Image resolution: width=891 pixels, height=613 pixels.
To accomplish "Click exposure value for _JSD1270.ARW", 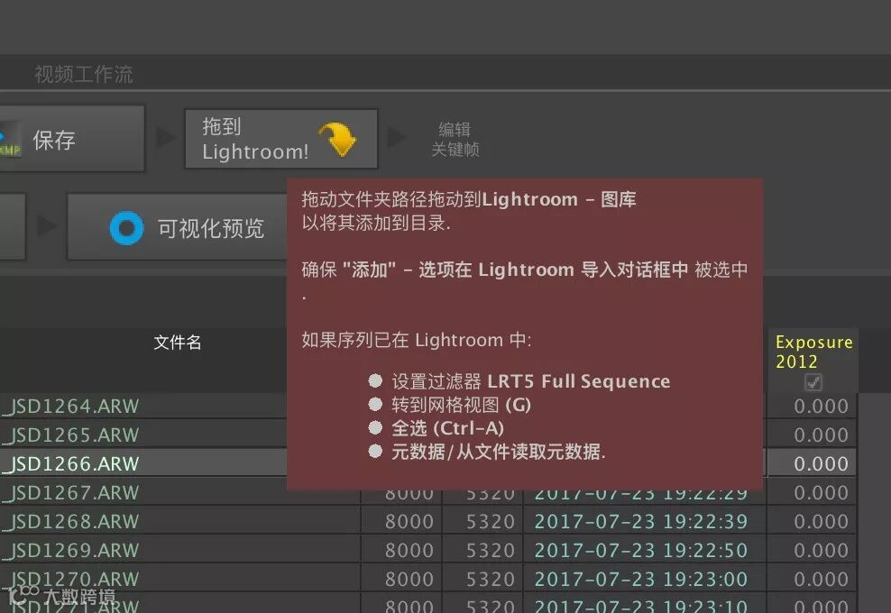I will point(821,579).
